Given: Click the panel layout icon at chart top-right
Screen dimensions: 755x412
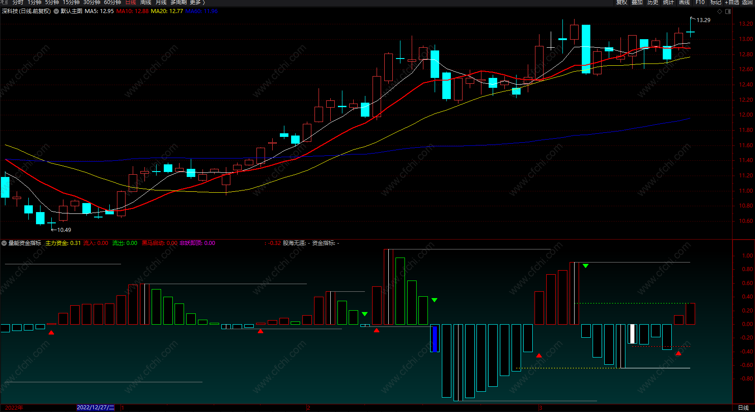Looking at the screenshot, I should [728, 12].
